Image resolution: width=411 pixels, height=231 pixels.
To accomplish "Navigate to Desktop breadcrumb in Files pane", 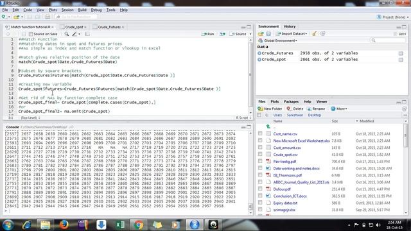I will point(314,116).
